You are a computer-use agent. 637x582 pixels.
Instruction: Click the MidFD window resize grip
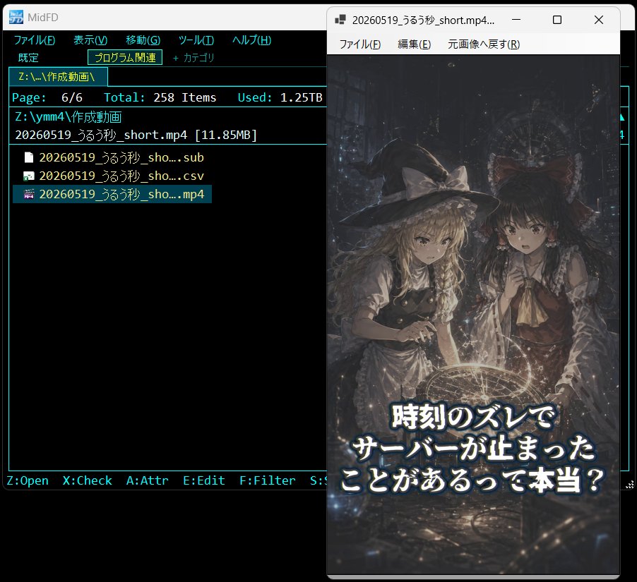point(629,485)
